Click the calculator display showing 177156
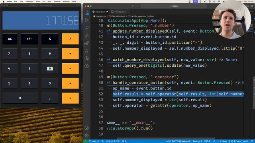The height and width of the screenshot is (143, 255). (41, 20)
